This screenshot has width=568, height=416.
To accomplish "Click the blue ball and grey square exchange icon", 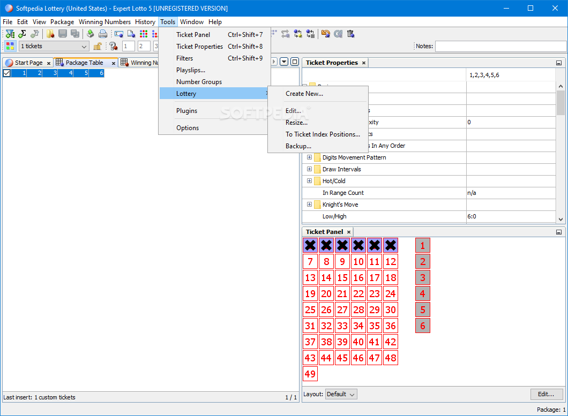I will pos(310,34).
